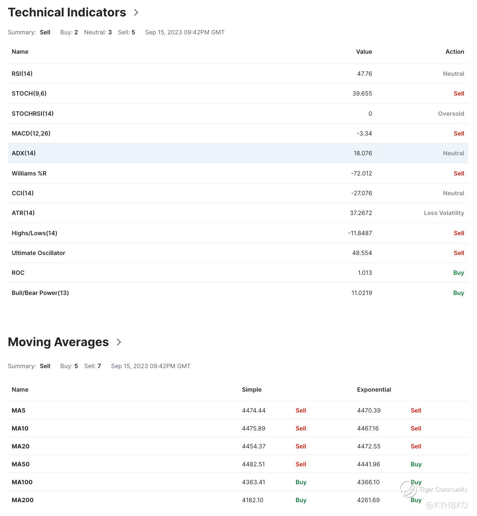The height and width of the screenshot is (516, 477).
Task: Click the MA50 exponential Buy signal
Action: [x=416, y=464]
